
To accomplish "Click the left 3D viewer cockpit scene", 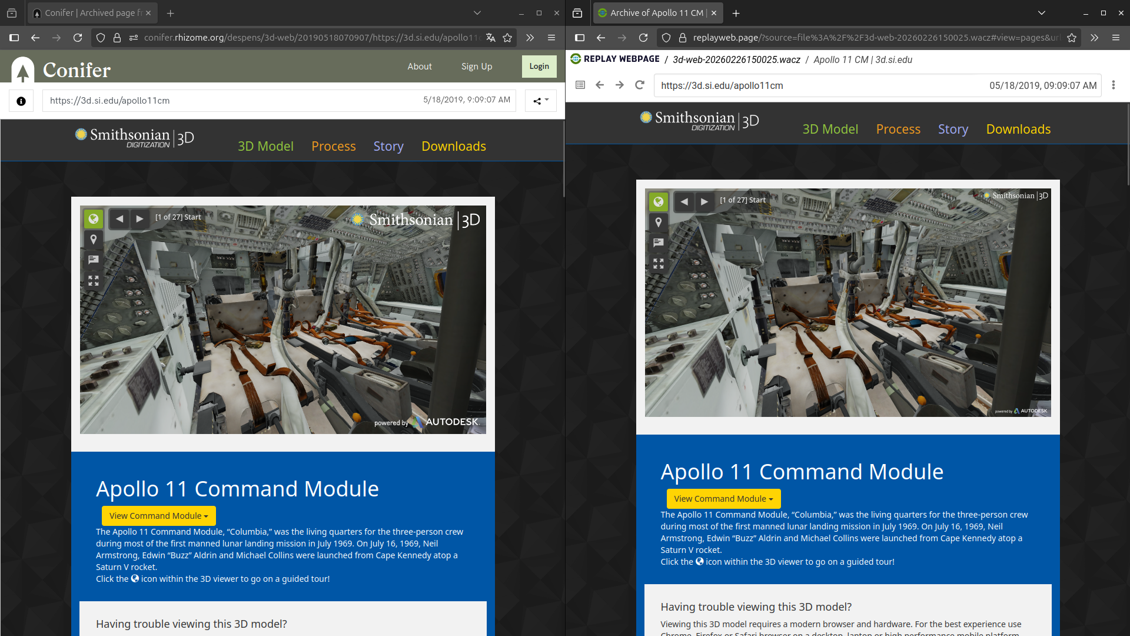I will tap(283, 320).
